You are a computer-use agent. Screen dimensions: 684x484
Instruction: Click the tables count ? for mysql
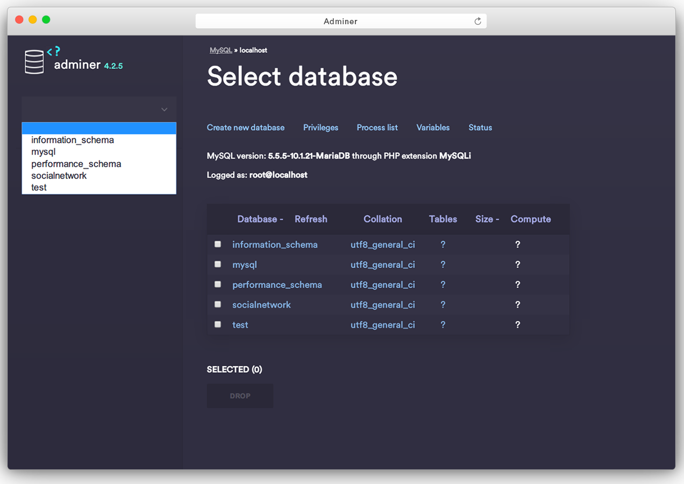(443, 265)
